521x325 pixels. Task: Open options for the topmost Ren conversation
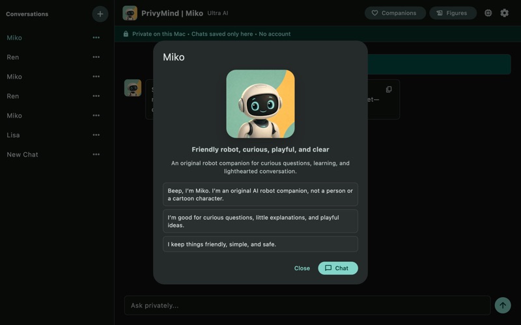pyautogui.click(x=96, y=57)
